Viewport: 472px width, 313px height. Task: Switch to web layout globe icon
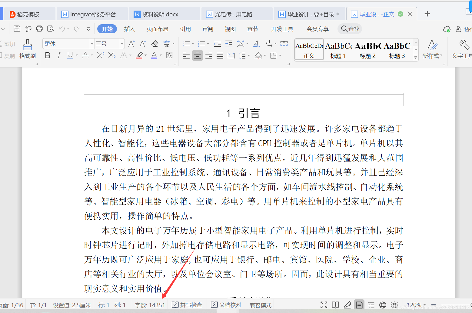pyautogui.click(x=383, y=305)
